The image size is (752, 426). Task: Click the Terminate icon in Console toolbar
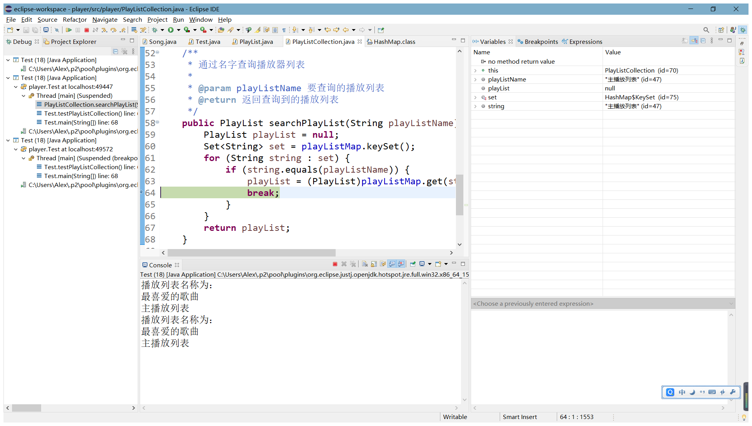coord(335,264)
